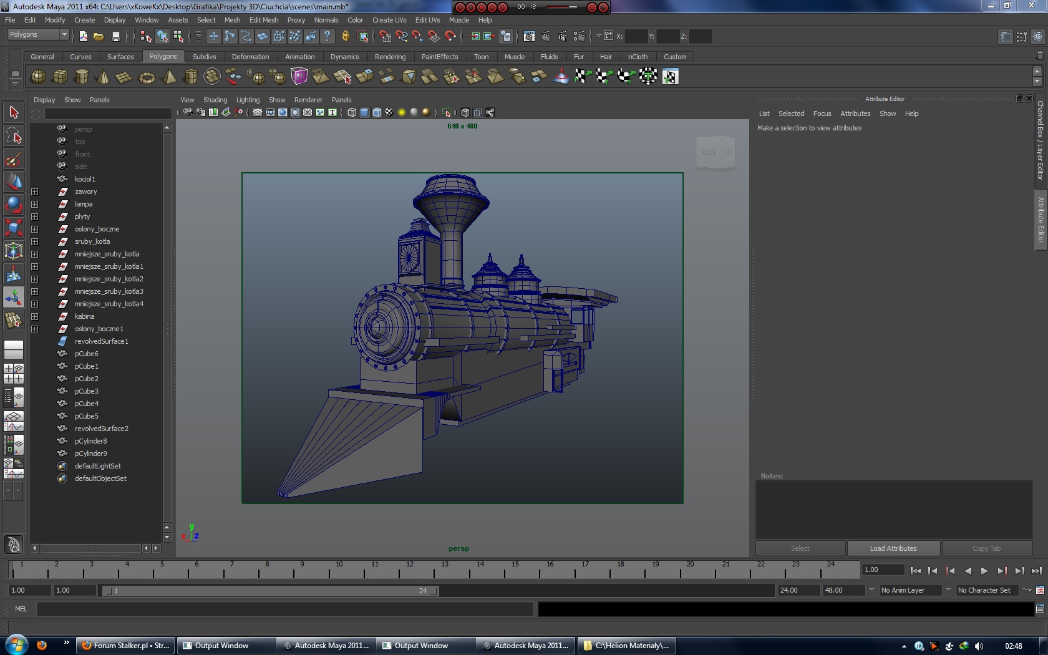Viewport: 1048px width, 655px height.
Task: Toggle wireframe on shaded viewport button
Action: [377, 113]
